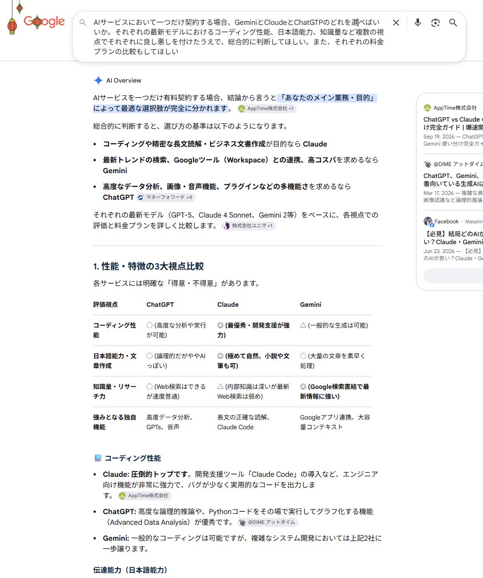Click the laptop emoji beside コーディング性能
Viewport: 483px width, 578px height.
coord(98,458)
